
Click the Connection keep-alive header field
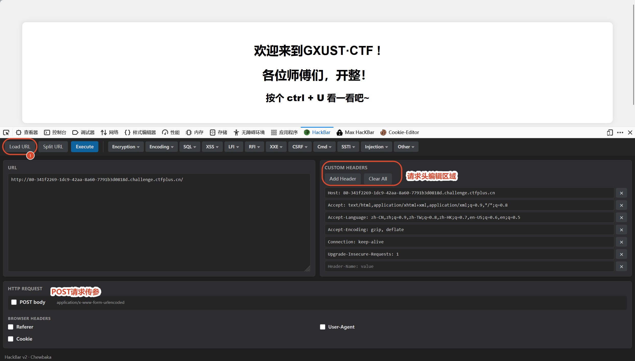click(x=469, y=242)
